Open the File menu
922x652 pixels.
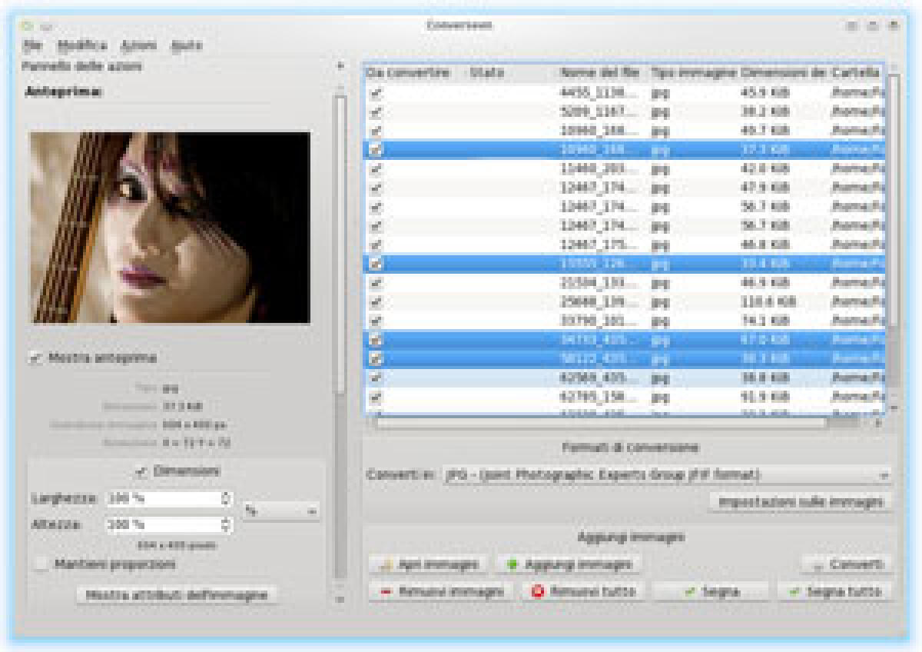click(32, 45)
